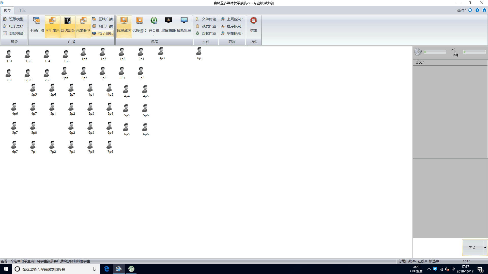Click the settings circle icon next to 选项
488x274 pixels.
coord(470,10)
